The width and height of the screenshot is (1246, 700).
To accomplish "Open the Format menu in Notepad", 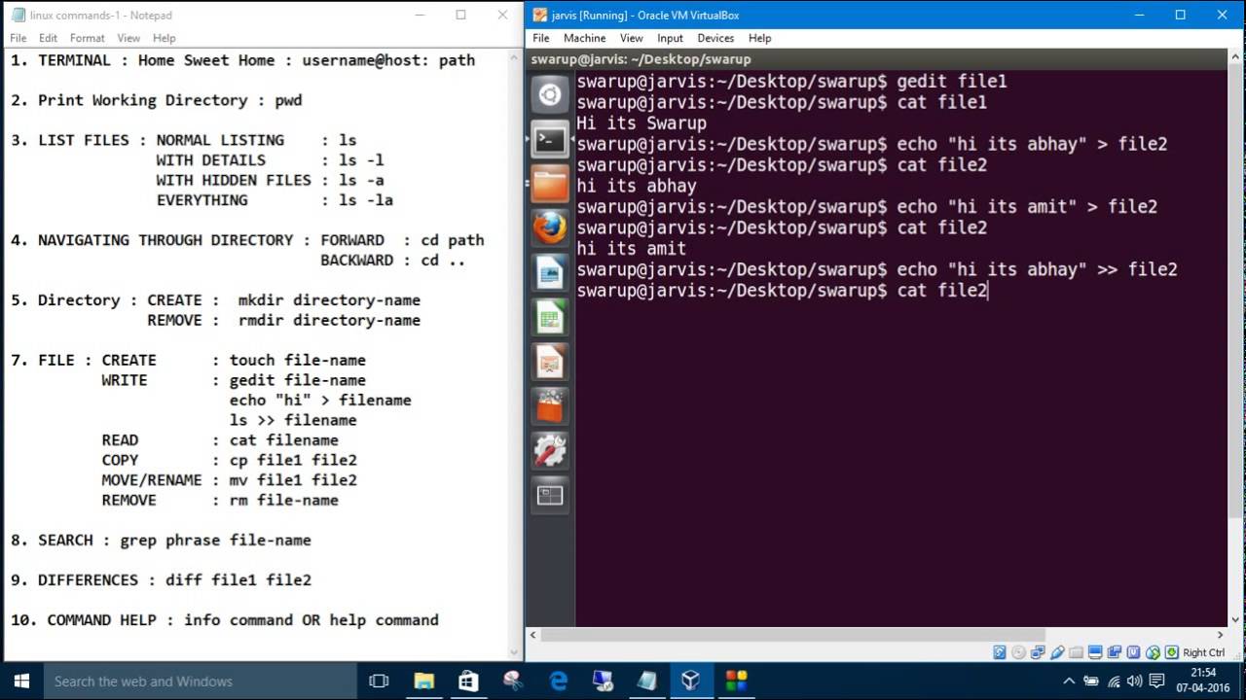I will coord(87,38).
